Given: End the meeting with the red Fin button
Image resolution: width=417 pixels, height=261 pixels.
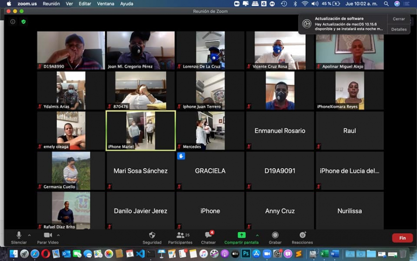Looking at the screenshot, I should (402, 238).
